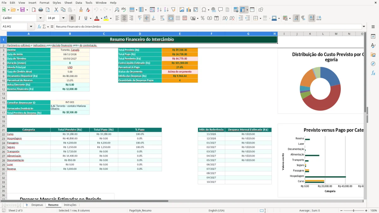Click PageStyle_Resumo in status bar
This screenshot has width=379, height=213.
click(140, 210)
